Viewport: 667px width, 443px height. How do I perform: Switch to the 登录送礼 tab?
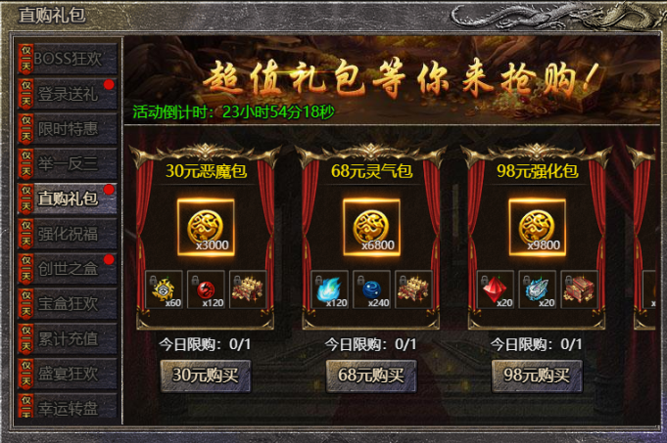click(x=68, y=94)
